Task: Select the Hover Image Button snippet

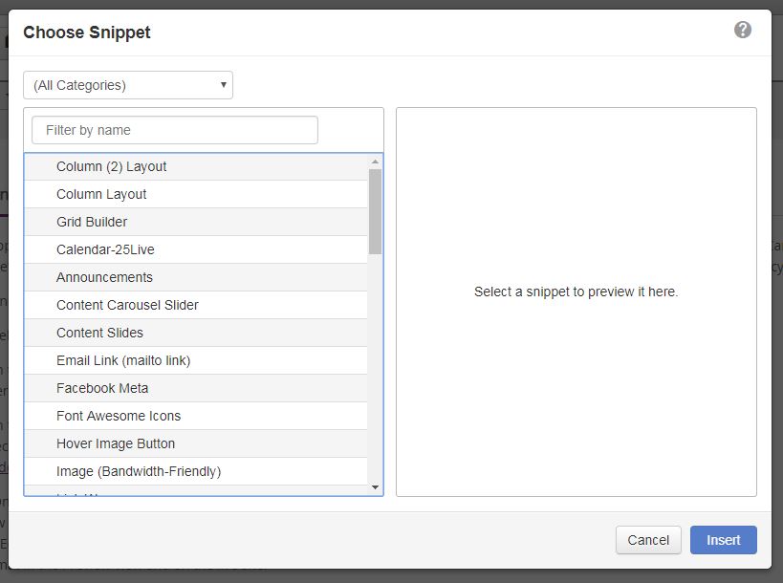Action: (116, 443)
